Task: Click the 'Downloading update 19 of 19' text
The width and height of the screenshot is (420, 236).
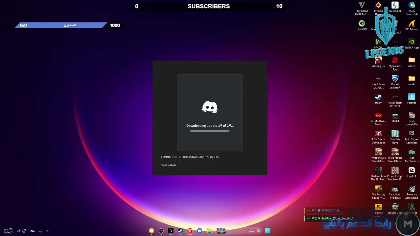Action: (x=210, y=126)
